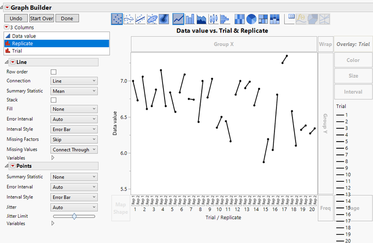373x243 pixels.
Task: Open the Points Error Interval dropdown
Action: pos(74,187)
